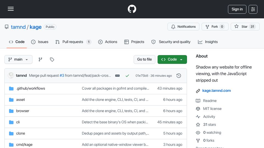
Task: Click the Readme book icon
Action: tap(198, 101)
